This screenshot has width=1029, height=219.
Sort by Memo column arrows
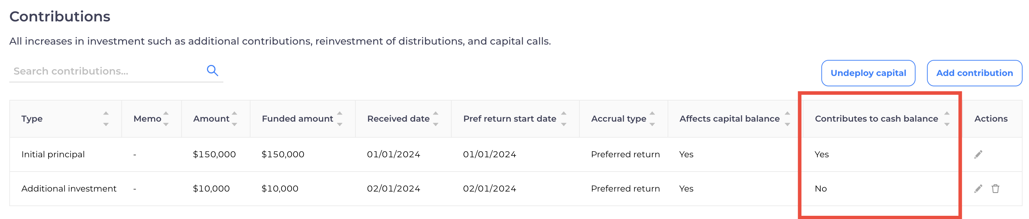(x=166, y=119)
